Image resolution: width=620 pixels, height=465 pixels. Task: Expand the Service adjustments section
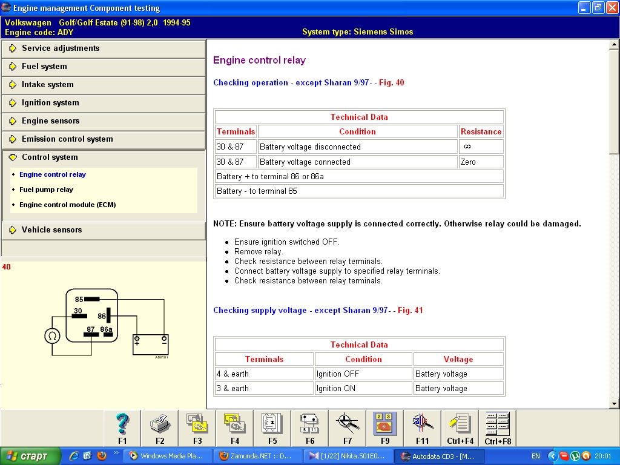(x=61, y=48)
